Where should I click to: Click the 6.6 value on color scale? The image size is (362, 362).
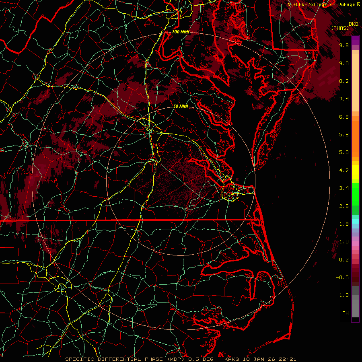tap(344, 117)
